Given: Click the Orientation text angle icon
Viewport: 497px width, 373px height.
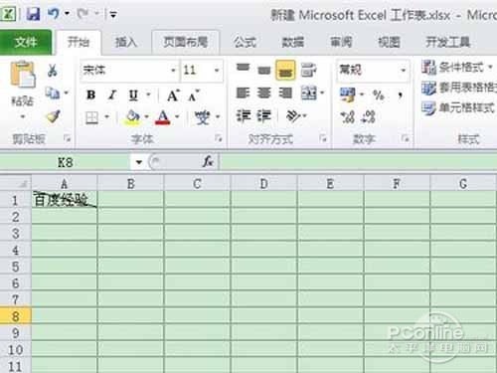Looking at the screenshot, I should coord(293,116).
